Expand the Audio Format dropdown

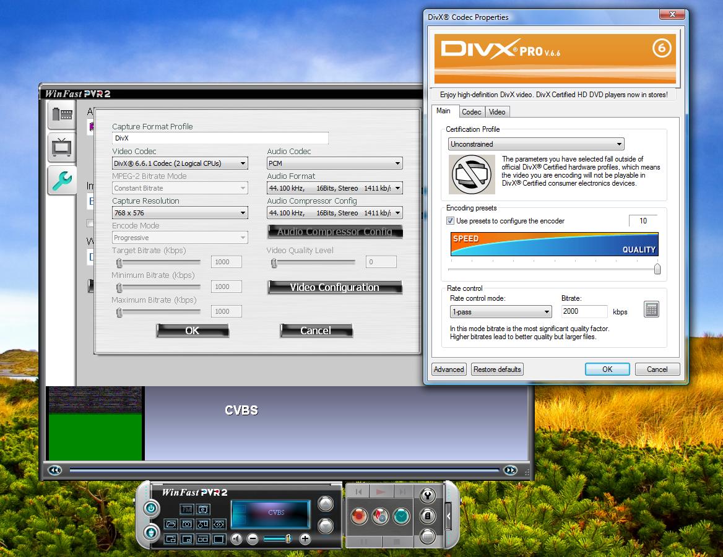click(x=335, y=188)
